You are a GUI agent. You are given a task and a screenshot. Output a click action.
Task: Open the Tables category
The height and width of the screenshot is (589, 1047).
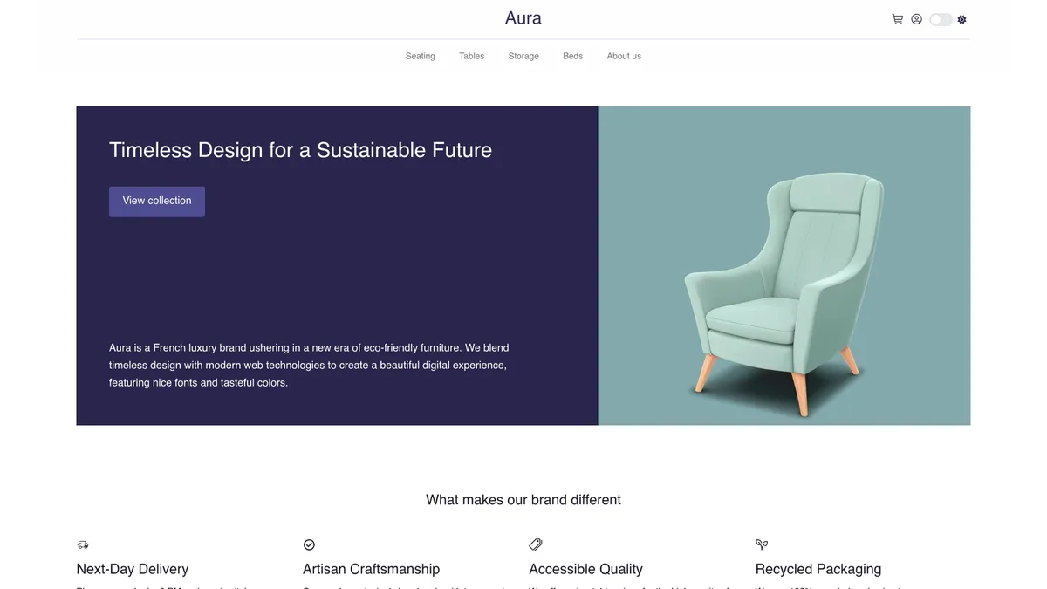[x=471, y=55]
